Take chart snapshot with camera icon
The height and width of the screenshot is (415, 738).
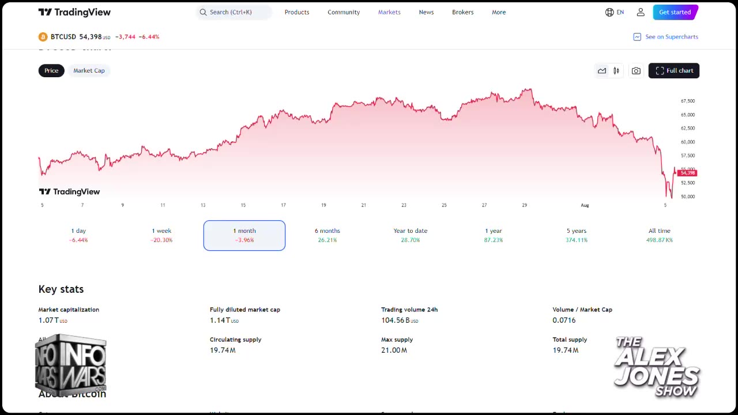pos(636,71)
